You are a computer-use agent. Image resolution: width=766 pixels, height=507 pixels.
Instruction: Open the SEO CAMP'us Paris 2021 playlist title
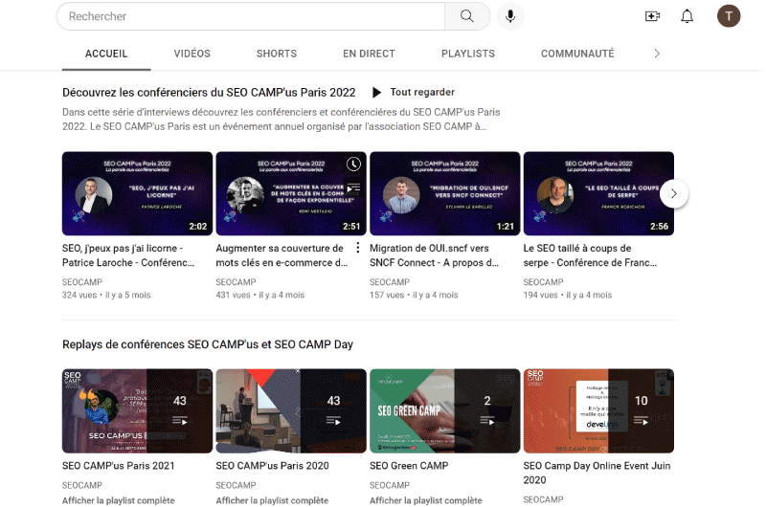click(118, 466)
